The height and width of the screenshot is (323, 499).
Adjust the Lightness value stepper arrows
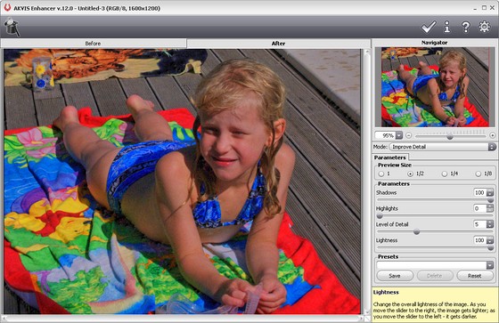(490, 240)
